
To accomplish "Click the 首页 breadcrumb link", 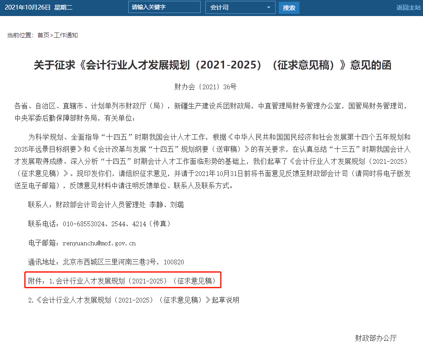I will pos(44,36).
